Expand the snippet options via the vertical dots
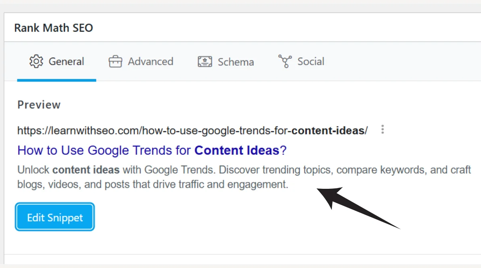This screenshot has height=268, width=481. [382, 129]
